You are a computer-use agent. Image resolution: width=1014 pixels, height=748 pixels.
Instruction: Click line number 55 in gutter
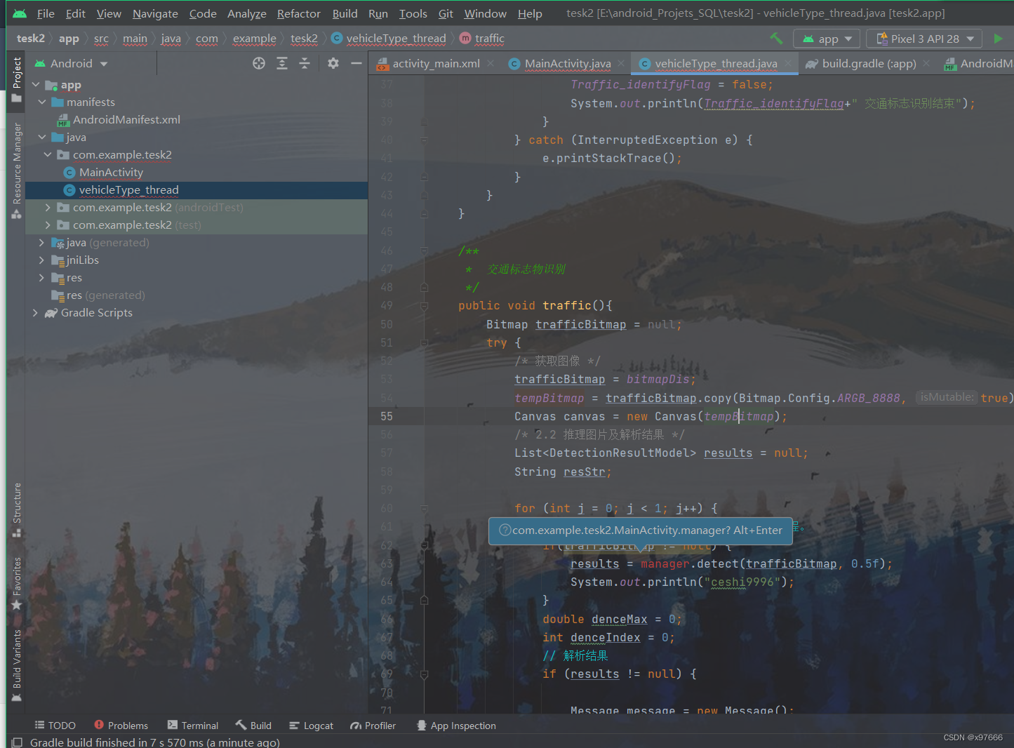(387, 416)
